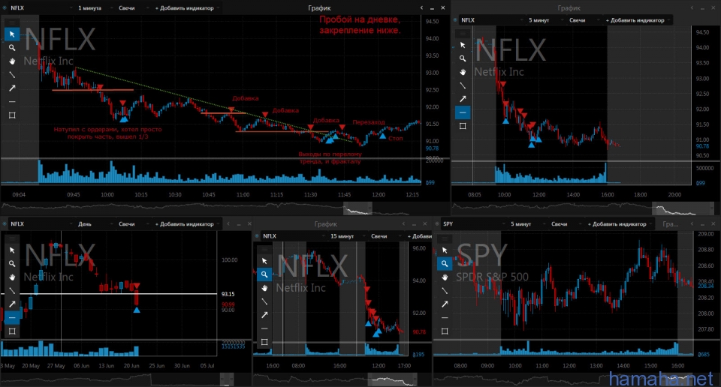Select arrow tool in SPY chart
This screenshot has width=721, height=387.
tap(444, 304)
